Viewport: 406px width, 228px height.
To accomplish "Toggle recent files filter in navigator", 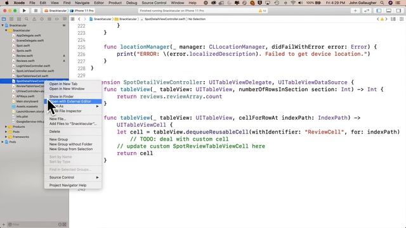I will point(60,224).
